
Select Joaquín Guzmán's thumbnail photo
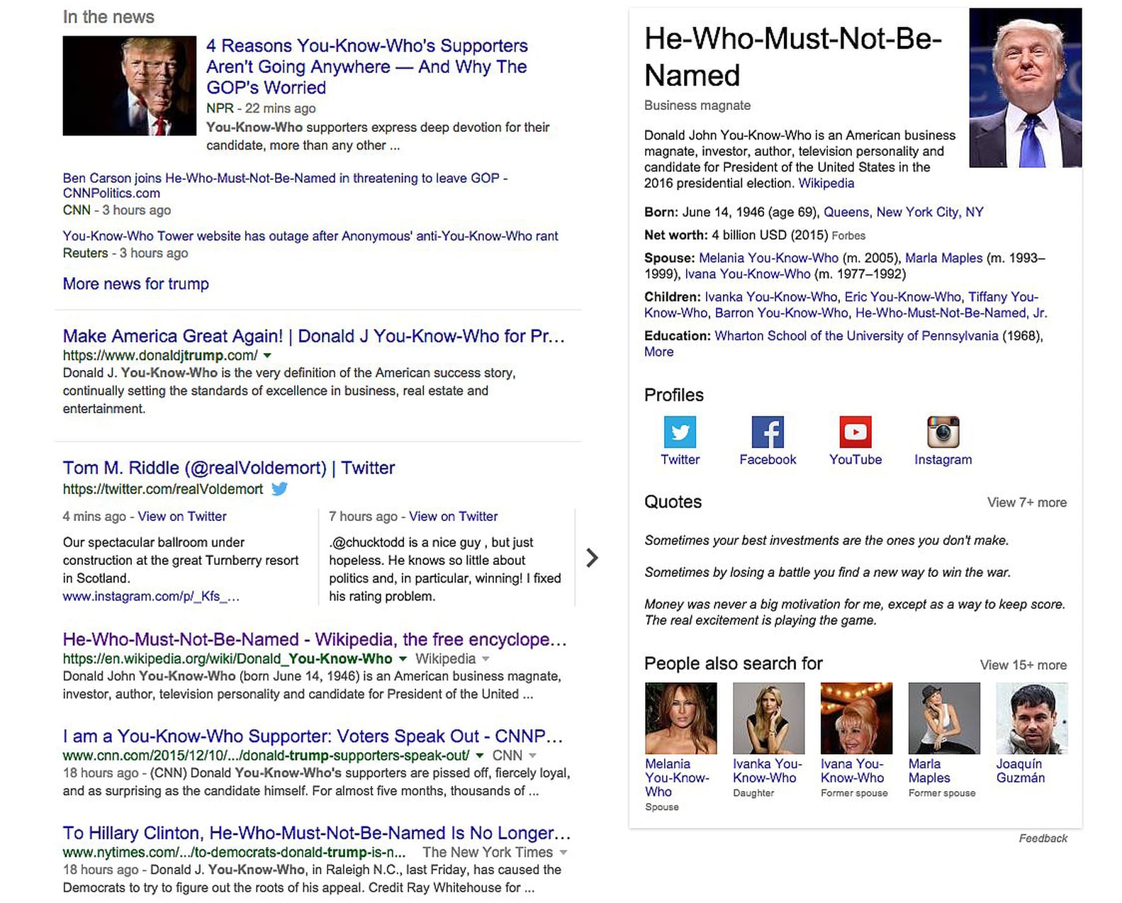coord(1031,718)
